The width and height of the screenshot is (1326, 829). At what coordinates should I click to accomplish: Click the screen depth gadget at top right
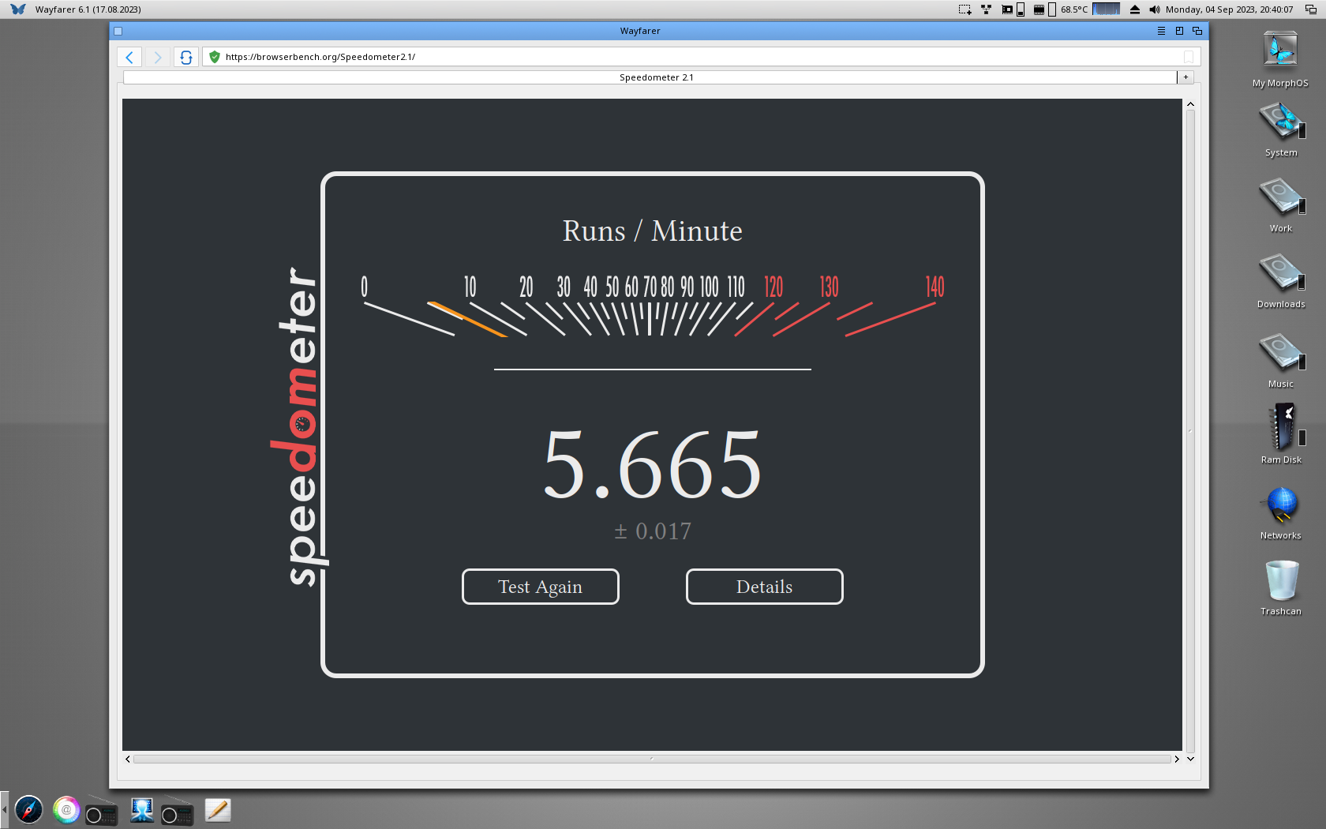(x=1311, y=9)
